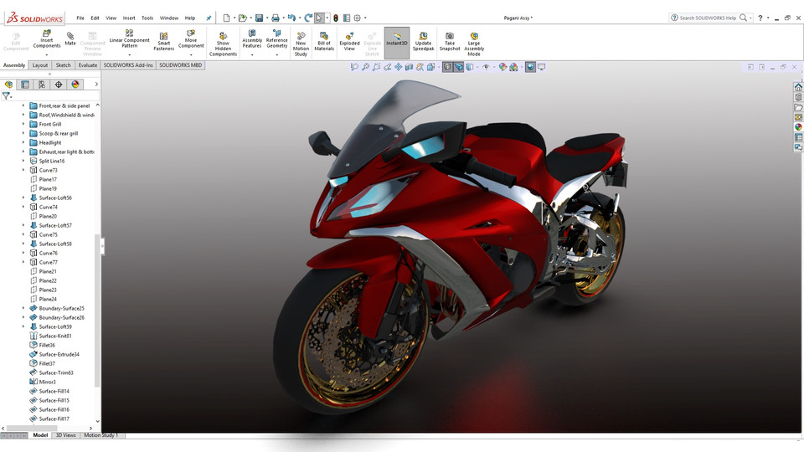Open the SOLIDWORKS Add-Ins tab
The height and width of the screenshot is (452, 804).
(x=128, y=65)
